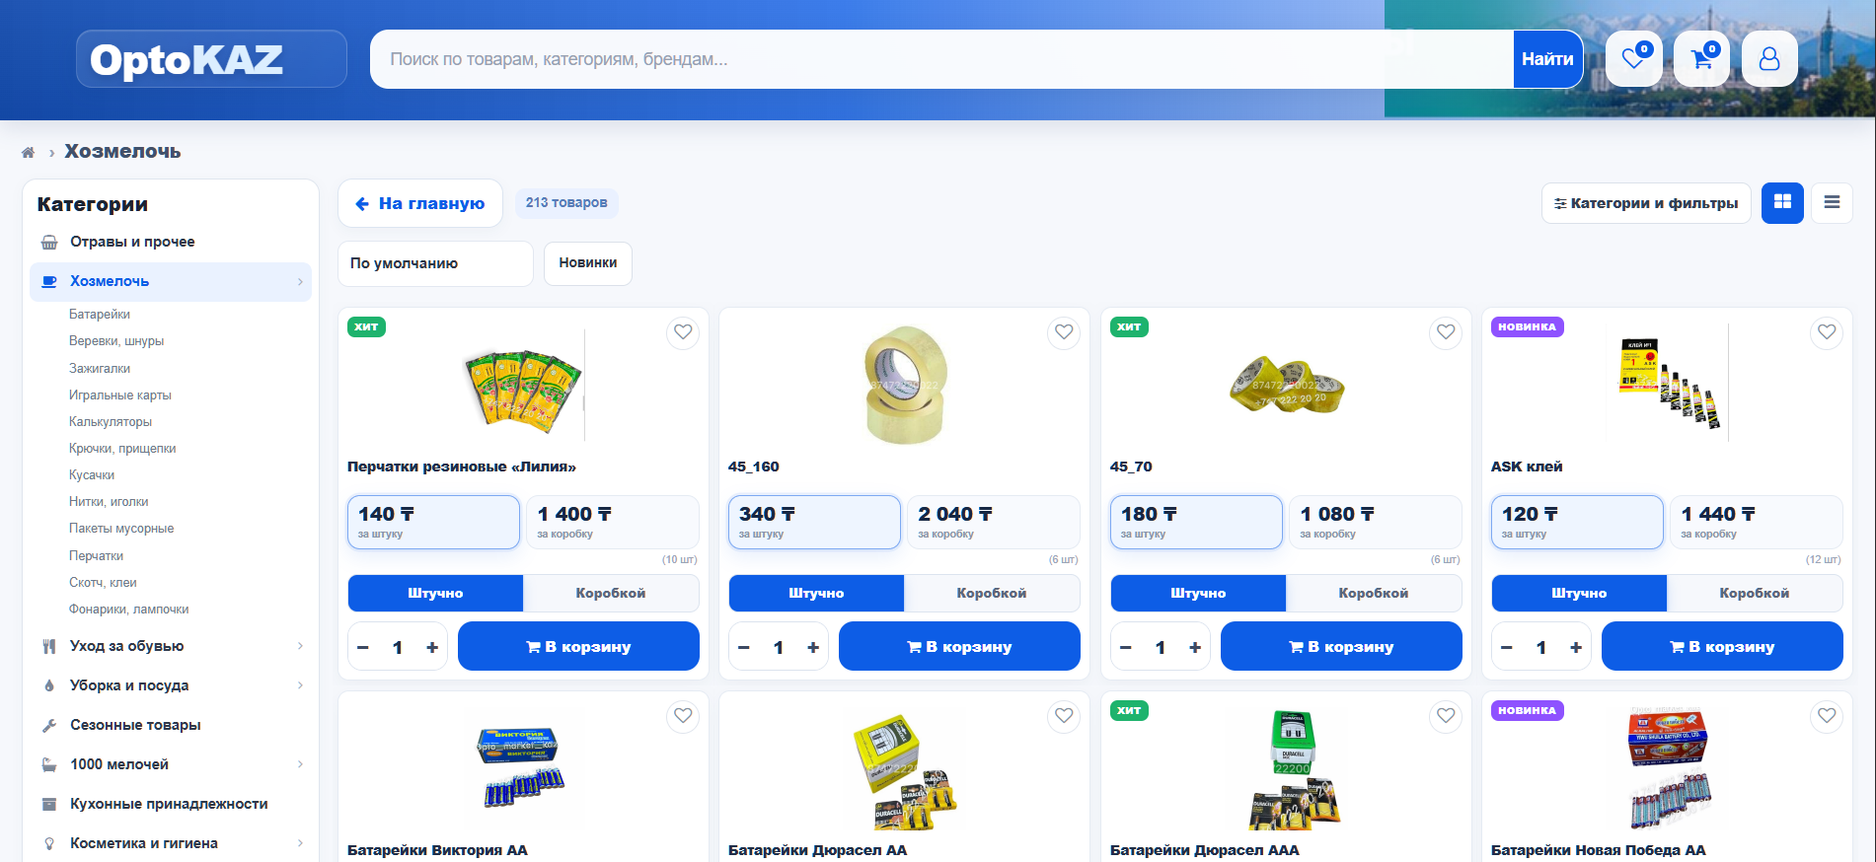Decrease quantity for product 45_160
Screen dimensions: 1876x862
coord(744,647)
